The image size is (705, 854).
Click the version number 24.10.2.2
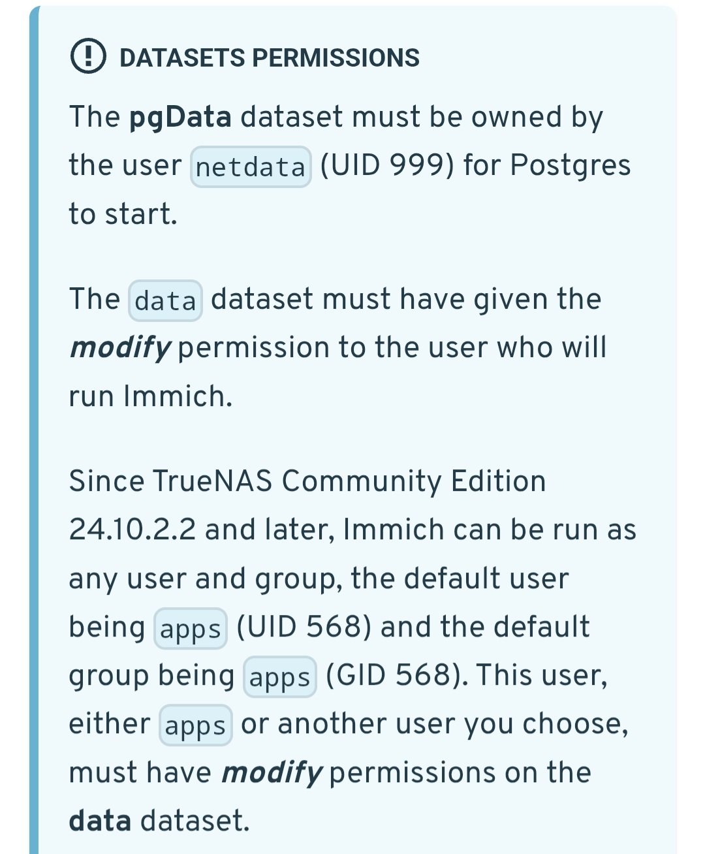point(132,530)
